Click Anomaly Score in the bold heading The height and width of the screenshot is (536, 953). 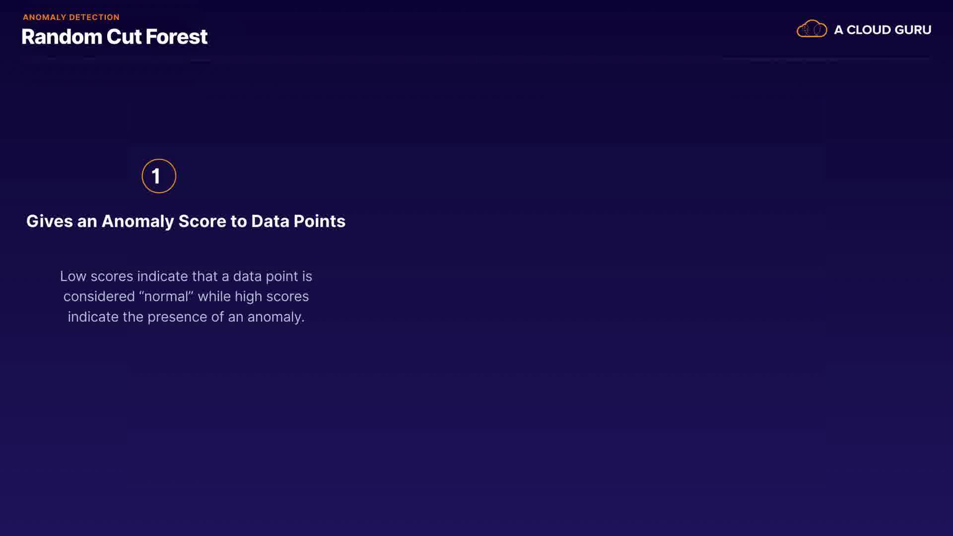[164, 221]
